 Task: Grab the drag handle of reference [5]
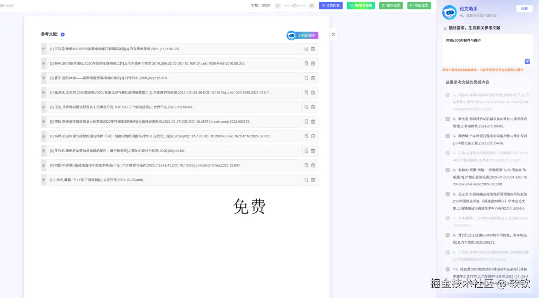click(x=43, y=107)
